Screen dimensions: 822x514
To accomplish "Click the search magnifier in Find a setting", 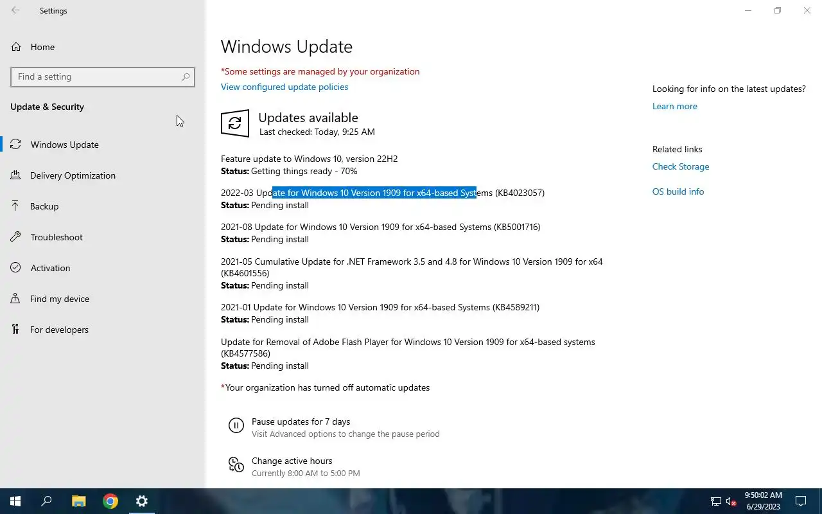I will coord(186,76).
